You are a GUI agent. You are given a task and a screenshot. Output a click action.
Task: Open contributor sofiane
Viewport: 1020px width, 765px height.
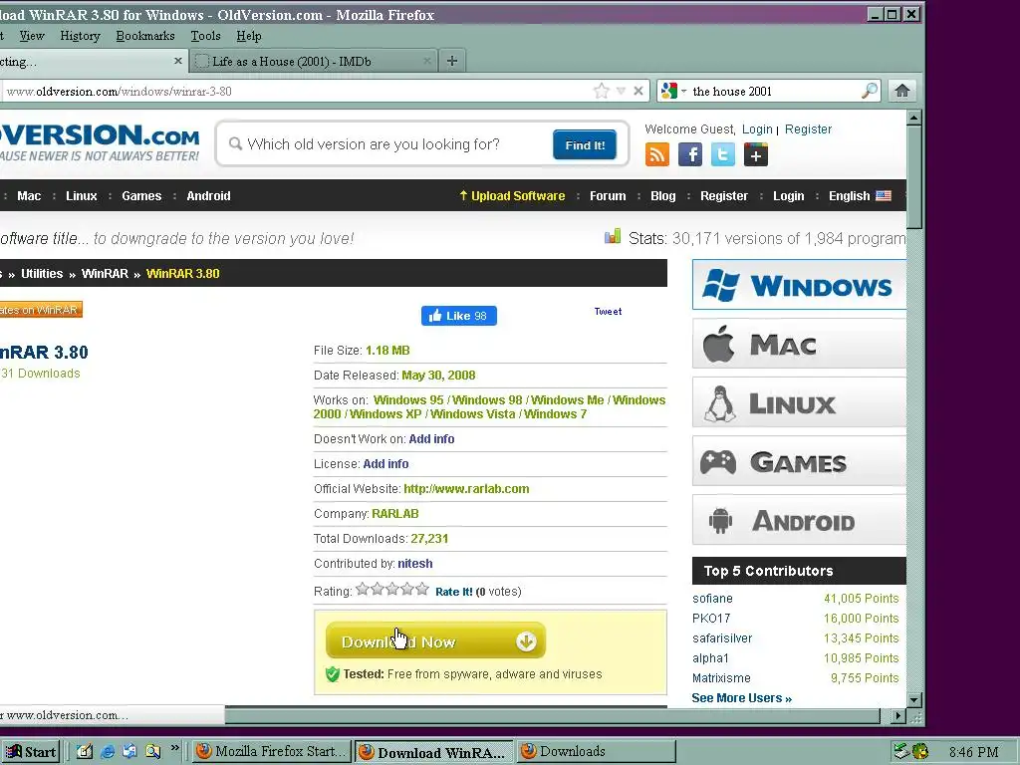pos(712,599)
